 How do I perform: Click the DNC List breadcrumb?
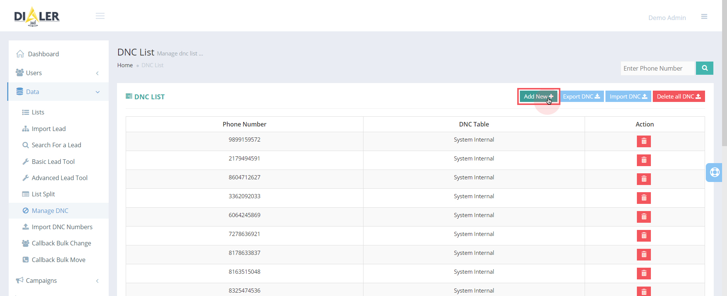coord(153,65)
